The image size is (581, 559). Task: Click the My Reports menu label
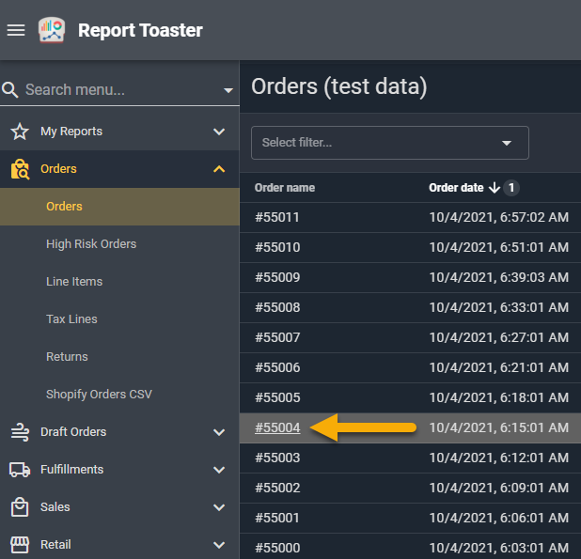coord(71,132)
